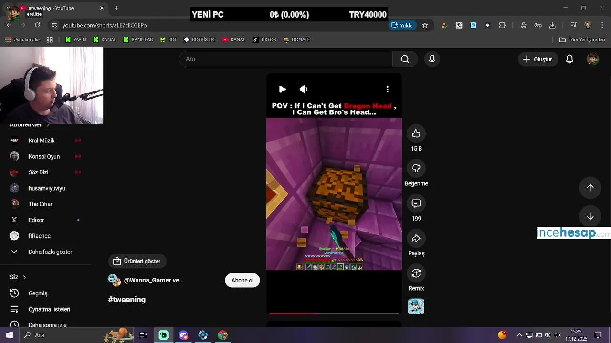Screen dimensions: 611x343
Task: Submit search with magnifier button
Action: tap(405, 59)
